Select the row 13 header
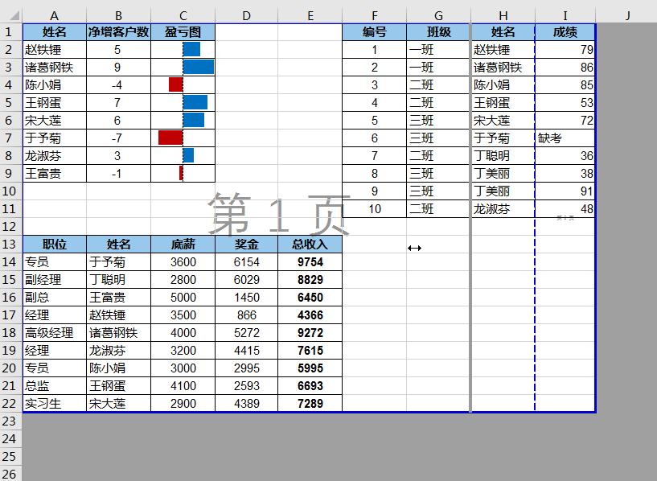The width and height of the screenshot is (657, 481). click(10, 244)
